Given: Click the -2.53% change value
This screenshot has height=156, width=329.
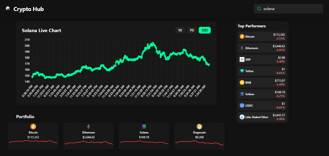Looking at the screenshot, I should point(280,38).
